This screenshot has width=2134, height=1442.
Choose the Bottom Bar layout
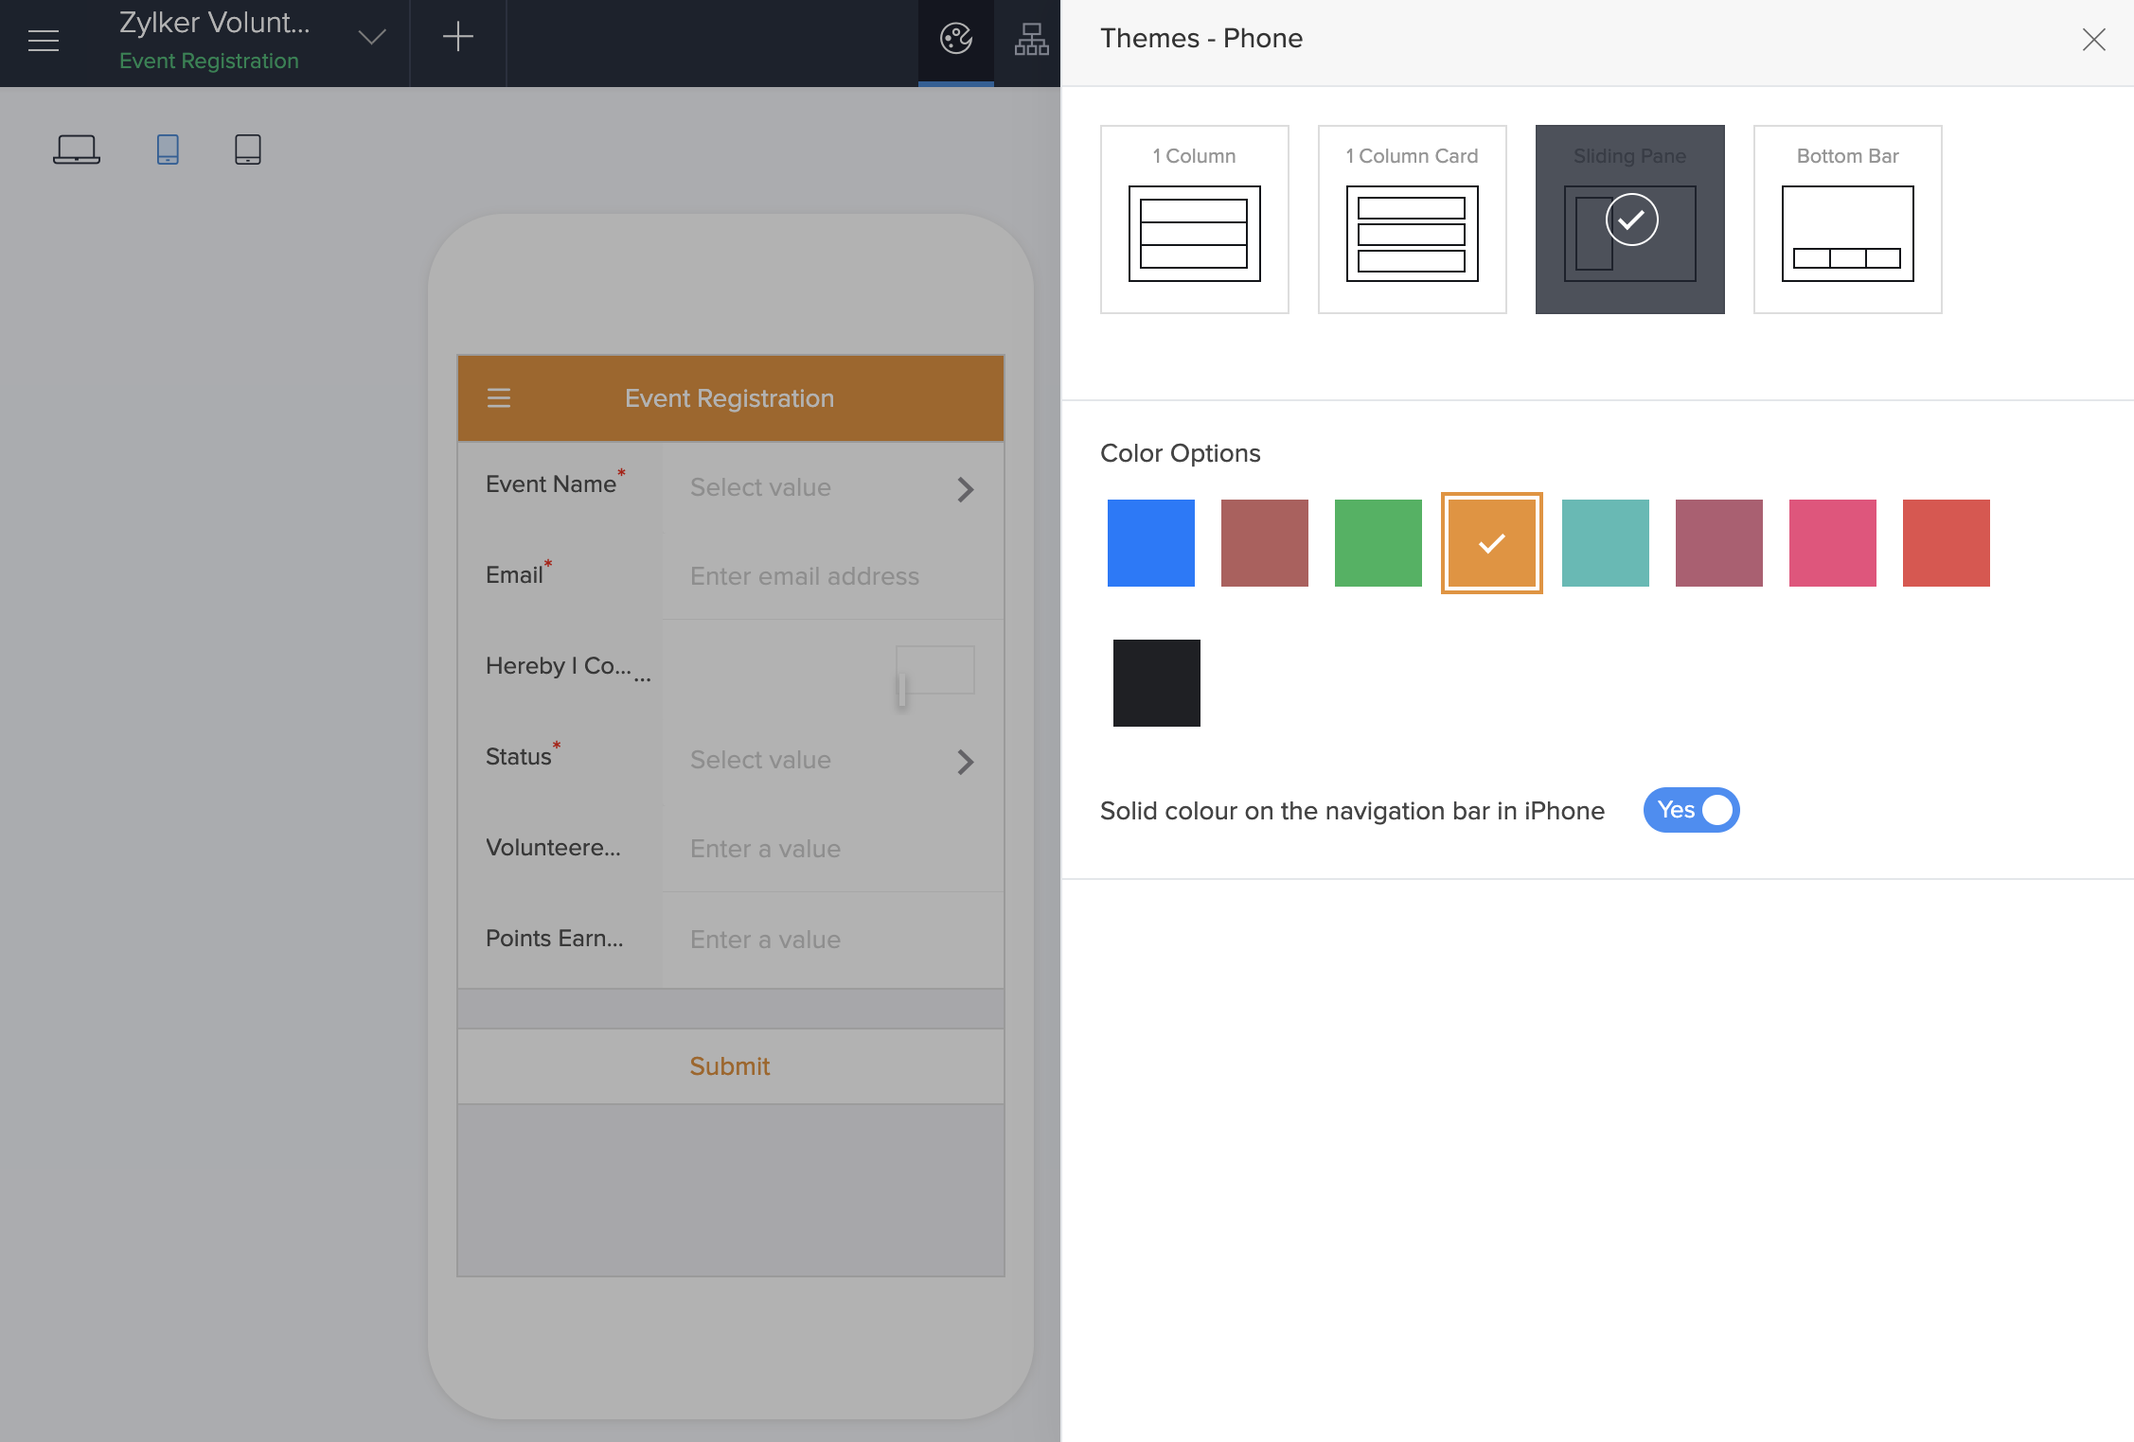[1847, 220]
